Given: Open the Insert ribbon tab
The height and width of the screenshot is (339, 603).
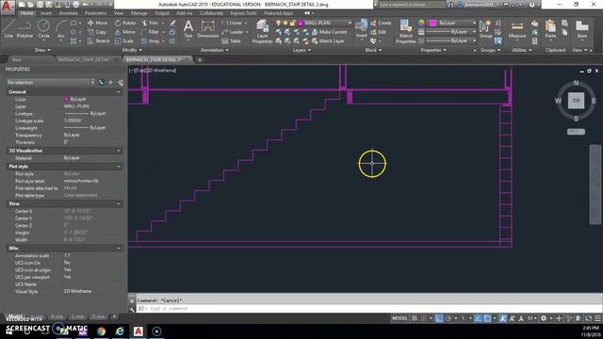Looking at the screenshot, I should (x=46, y=13).
